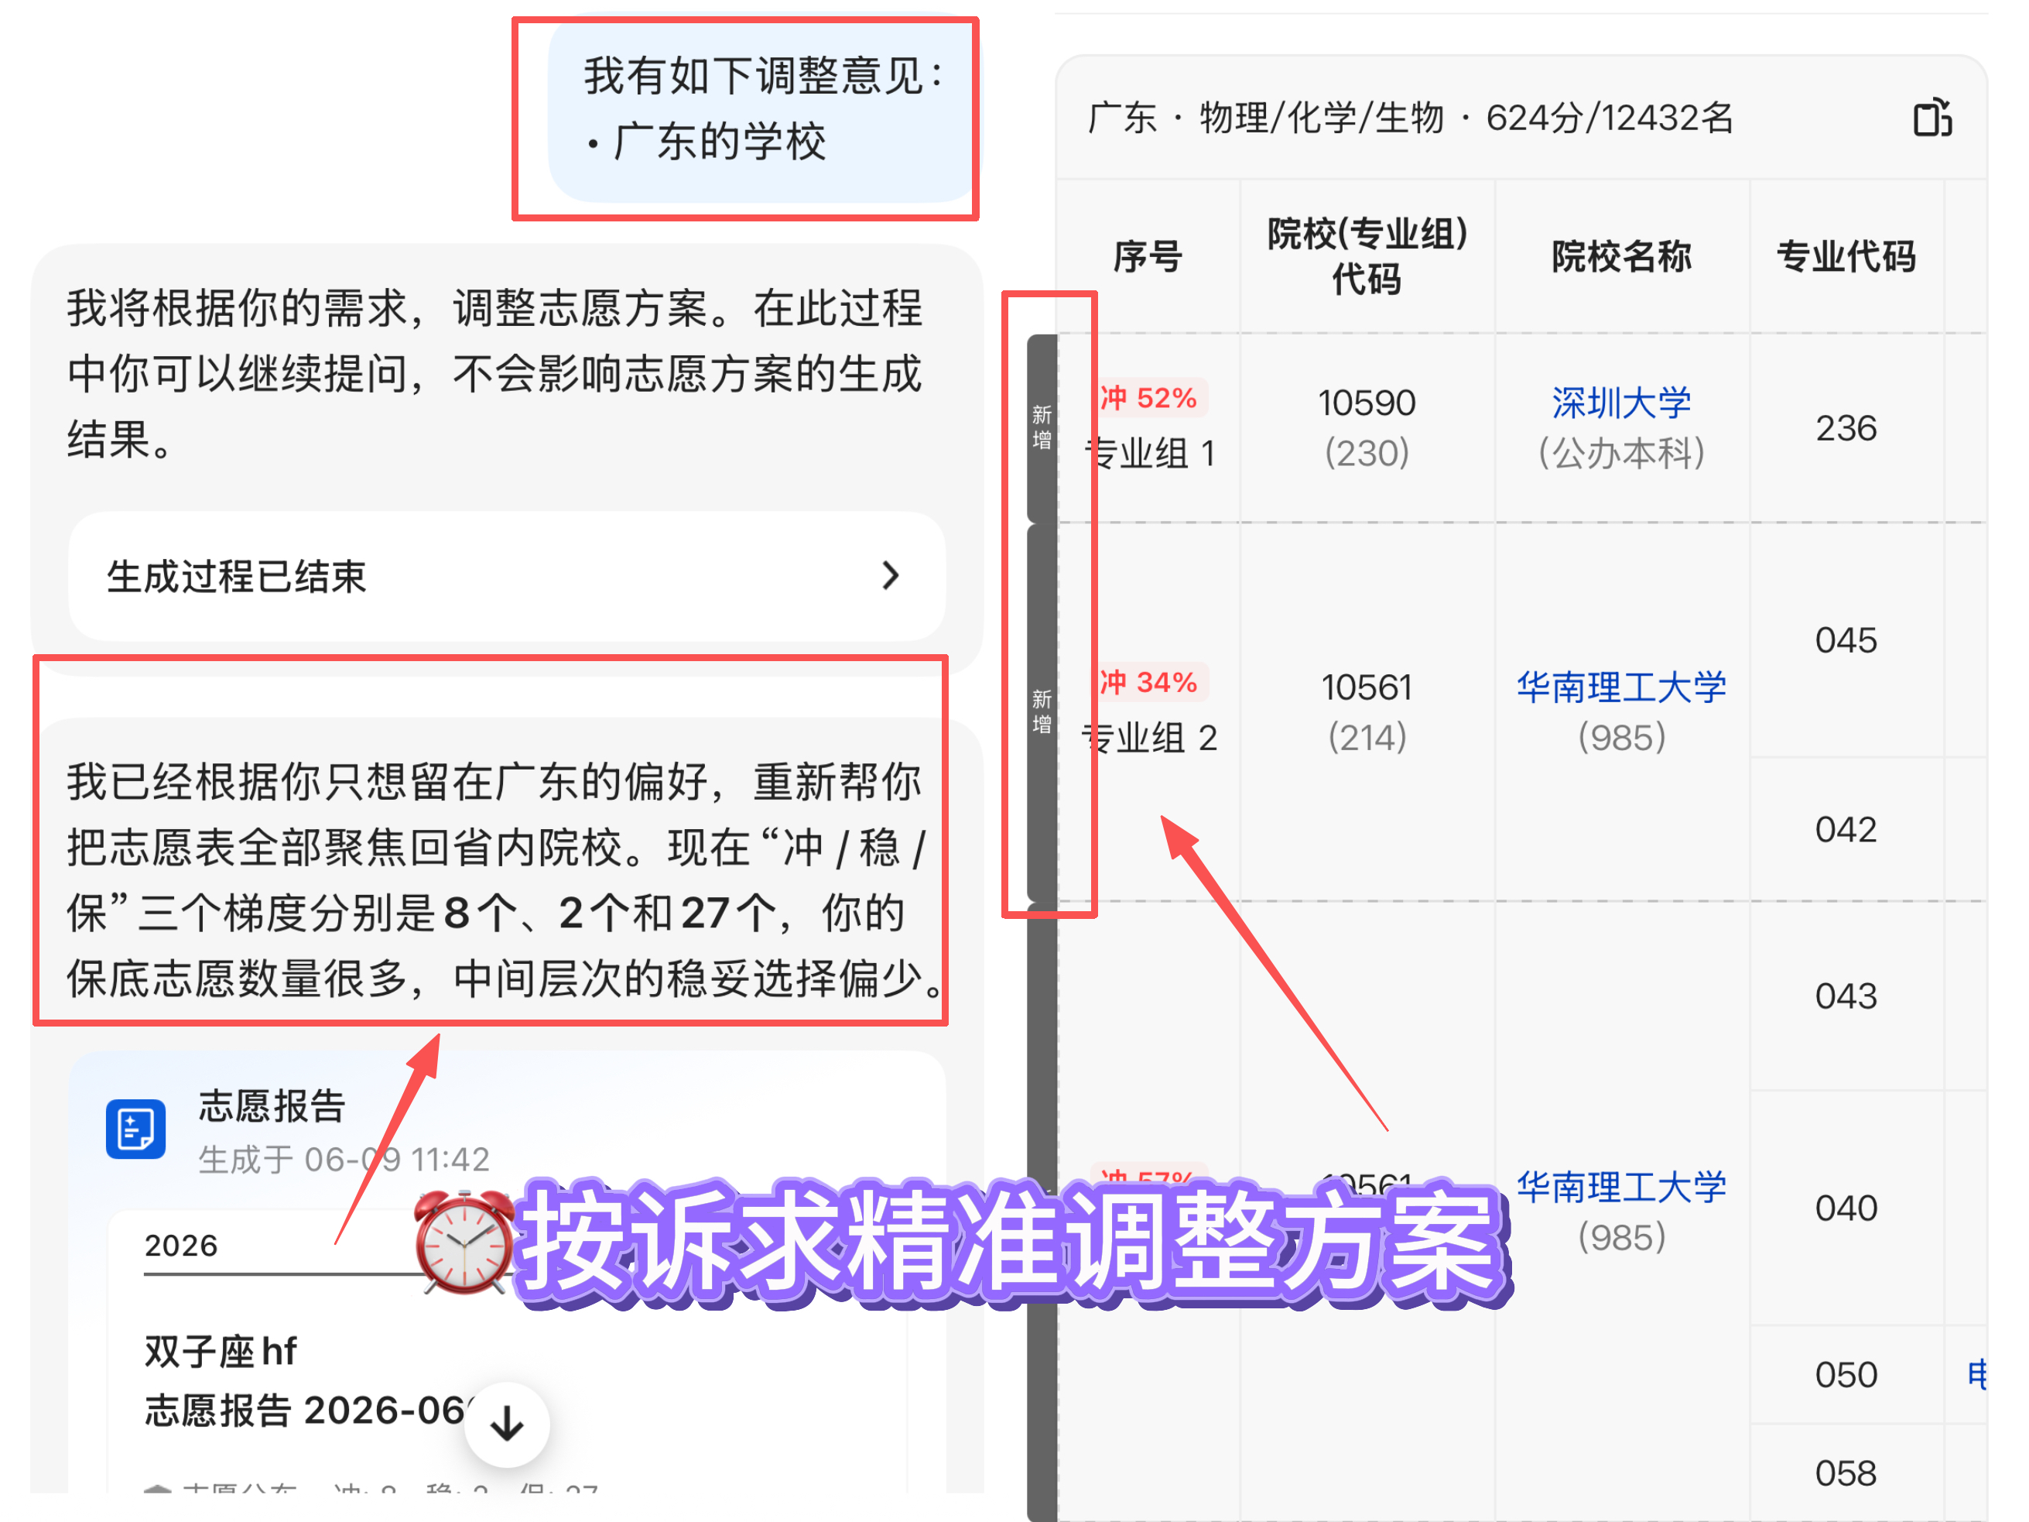Viewport: 2029px width, 1522px height.
Task: Select the 10561 (214) code cell
Action: (x=1367, y=712)
